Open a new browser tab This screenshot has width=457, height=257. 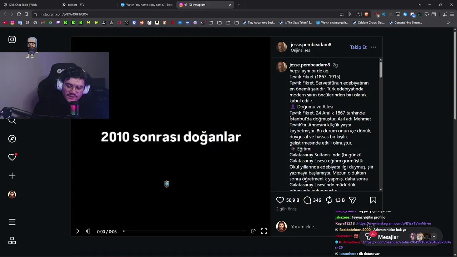(239, 5)
